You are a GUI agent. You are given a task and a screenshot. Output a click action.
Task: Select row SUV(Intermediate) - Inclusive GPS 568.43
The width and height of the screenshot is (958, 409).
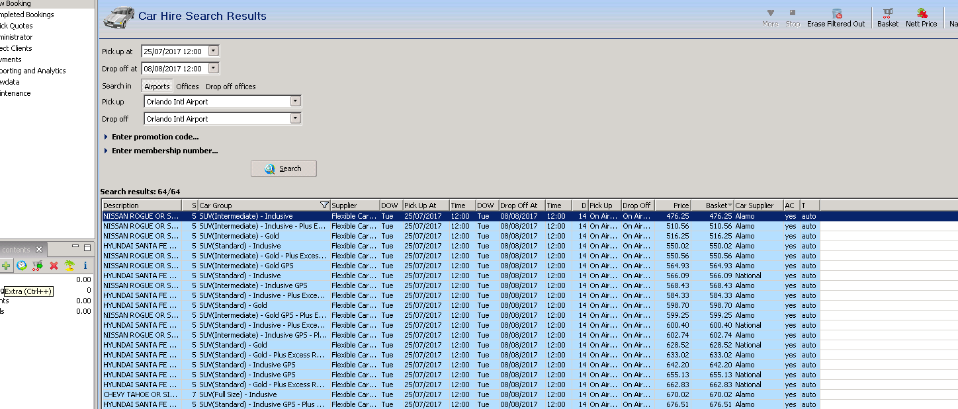[460, 285]
